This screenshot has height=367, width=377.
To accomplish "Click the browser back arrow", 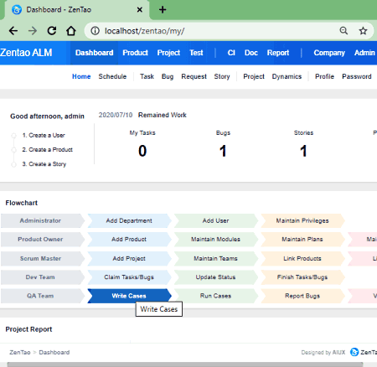I will point(13,31).
